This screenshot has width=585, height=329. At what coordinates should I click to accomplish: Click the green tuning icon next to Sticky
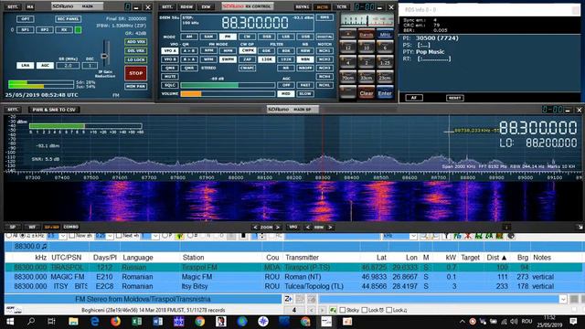coord(333,310)
